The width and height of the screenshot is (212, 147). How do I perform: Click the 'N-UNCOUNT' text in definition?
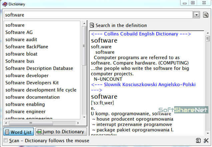108,79
